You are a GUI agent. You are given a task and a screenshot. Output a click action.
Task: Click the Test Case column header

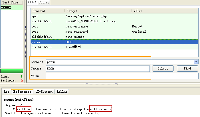click(x=11, y=2)
